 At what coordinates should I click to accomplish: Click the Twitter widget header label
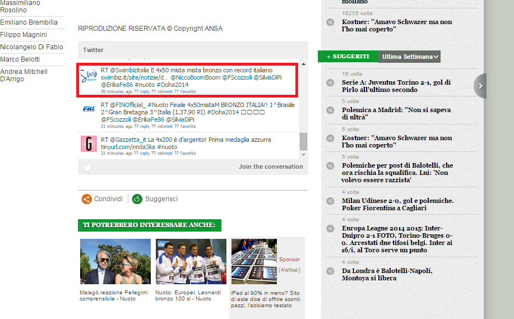(x=93, y=50)
